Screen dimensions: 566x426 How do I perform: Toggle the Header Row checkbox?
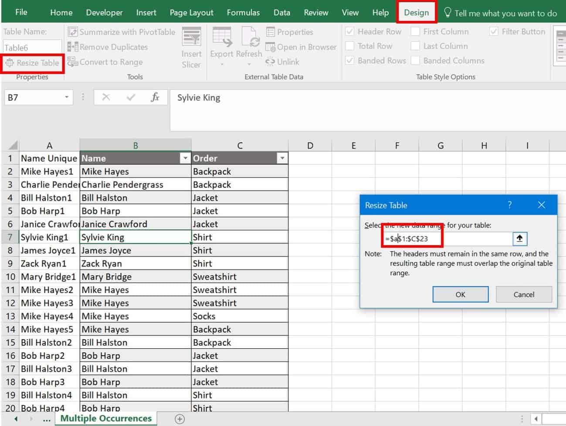click(350, 31)
